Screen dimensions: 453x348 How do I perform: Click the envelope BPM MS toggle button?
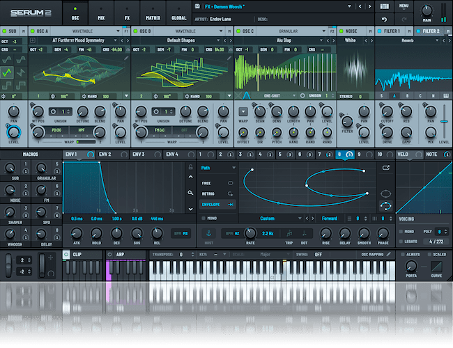click(181, 233)
